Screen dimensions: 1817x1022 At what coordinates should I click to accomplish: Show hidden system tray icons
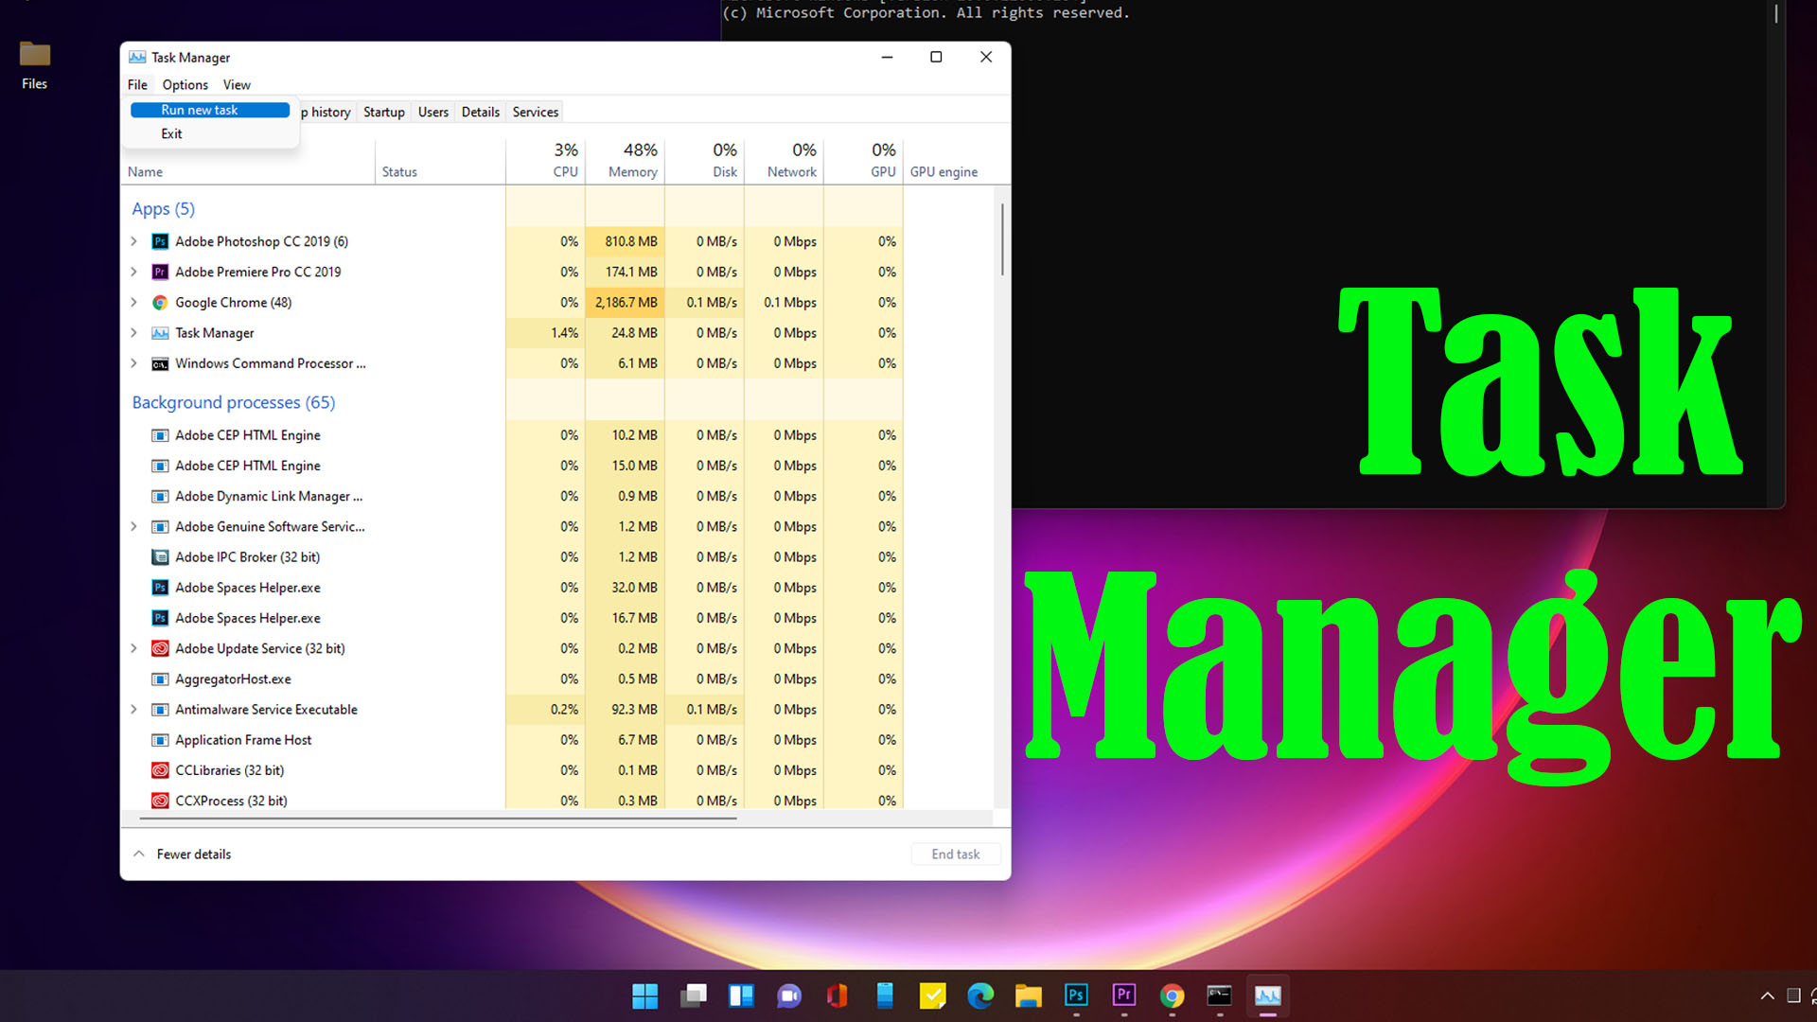pyautogui.click(x=1767, y=996)
